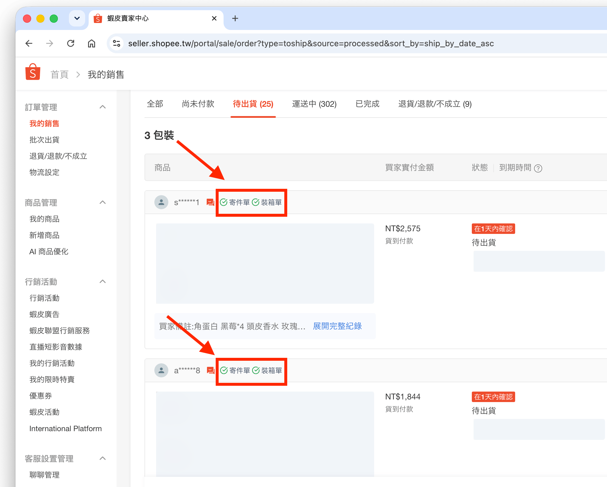Open the tab search dropdown arrow

coord(77,18)
